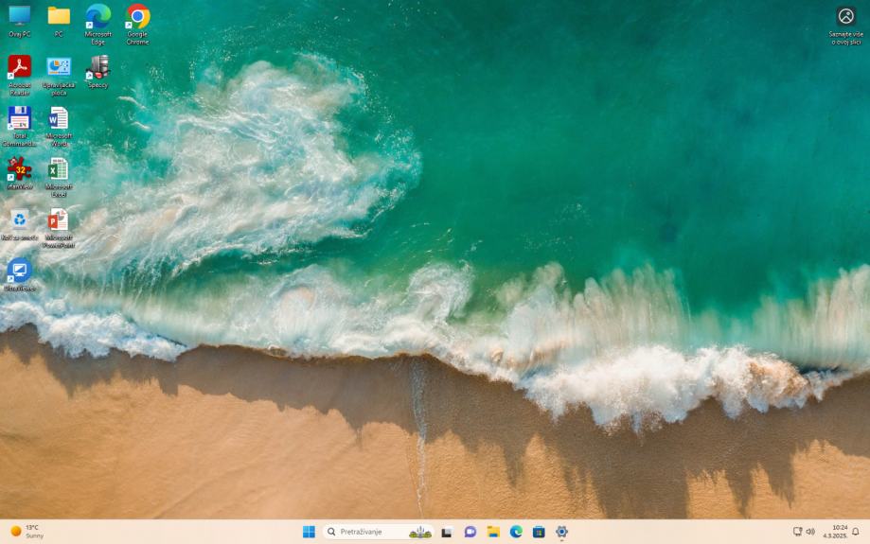Open the weather widget showing Sunny
Image resolution: width=870 pixels, height=544 pixels.
pyautogui.click(x=27, y=532)
